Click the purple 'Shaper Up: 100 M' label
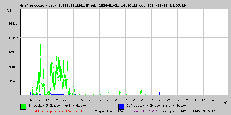Image resolution: width=231 pixels, height=115 pixels. [x=144, y=111]
